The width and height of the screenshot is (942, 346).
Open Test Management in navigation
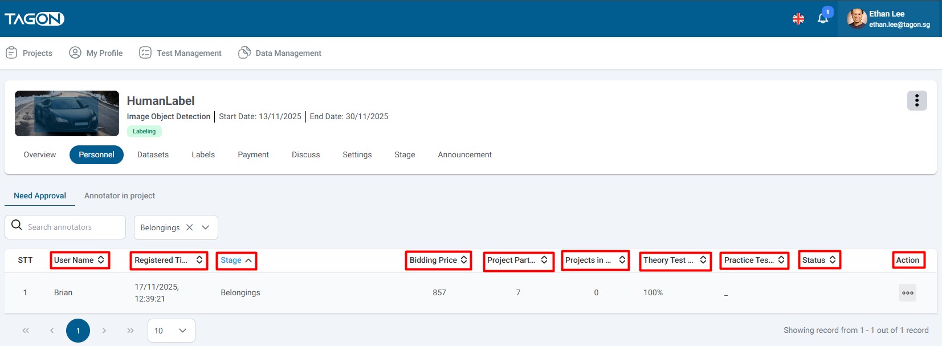[x=181, y=53]
